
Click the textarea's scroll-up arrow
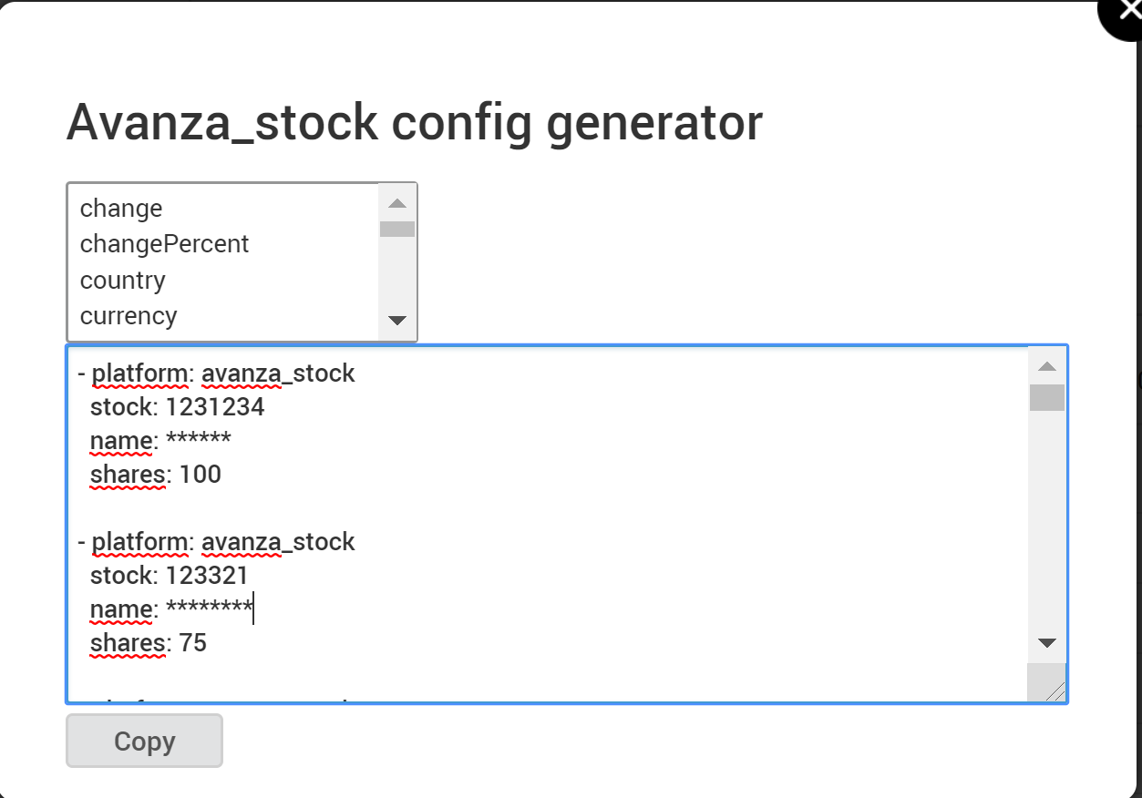[1047, 364]
